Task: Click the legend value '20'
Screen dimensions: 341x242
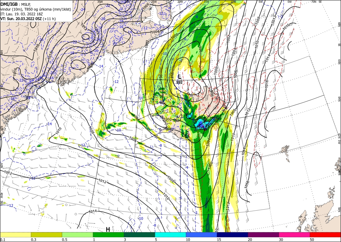Action: (x=250, y=240)
